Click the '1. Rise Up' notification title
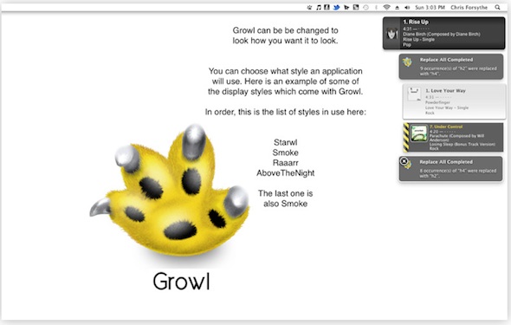This screenshot has width=511, height=325. [x=416, y=22]
